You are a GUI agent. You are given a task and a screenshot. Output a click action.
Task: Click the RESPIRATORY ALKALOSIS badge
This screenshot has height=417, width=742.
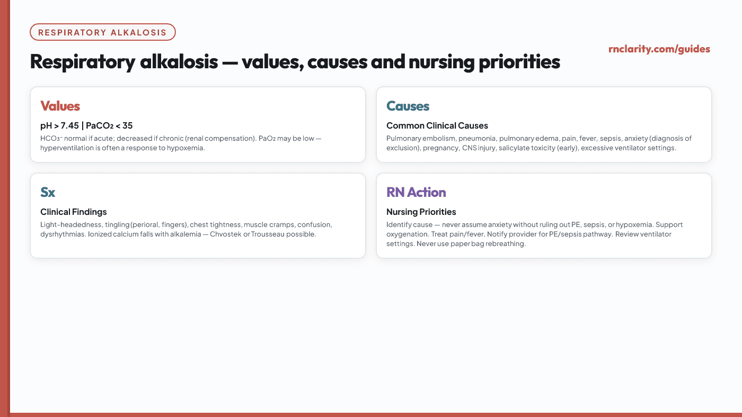pyautogui.click(x=103, y=32)
